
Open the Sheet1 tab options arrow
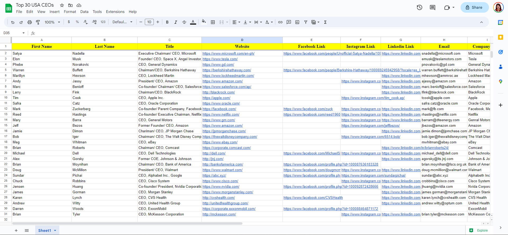pyautogui.click(x=55, y=231)
